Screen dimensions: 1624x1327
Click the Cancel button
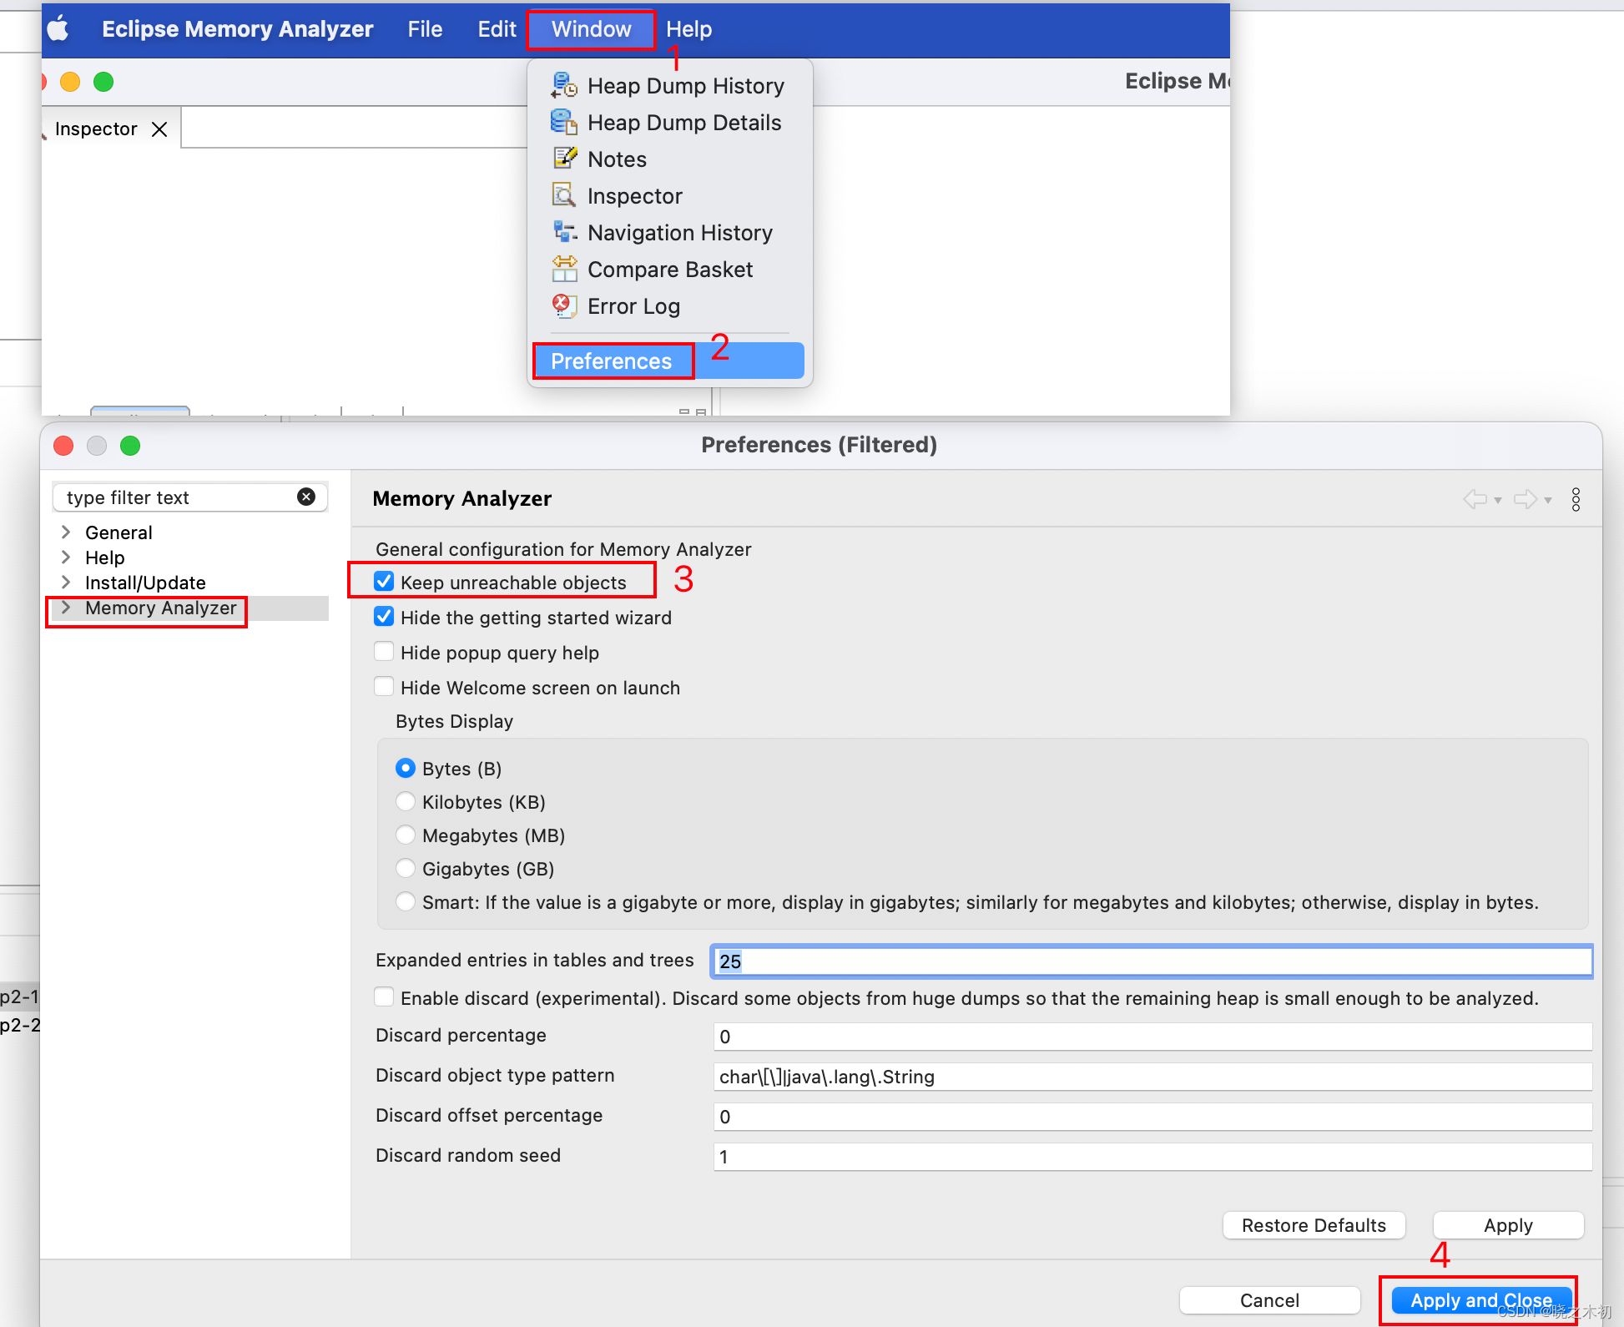tap(1269, 1300)
